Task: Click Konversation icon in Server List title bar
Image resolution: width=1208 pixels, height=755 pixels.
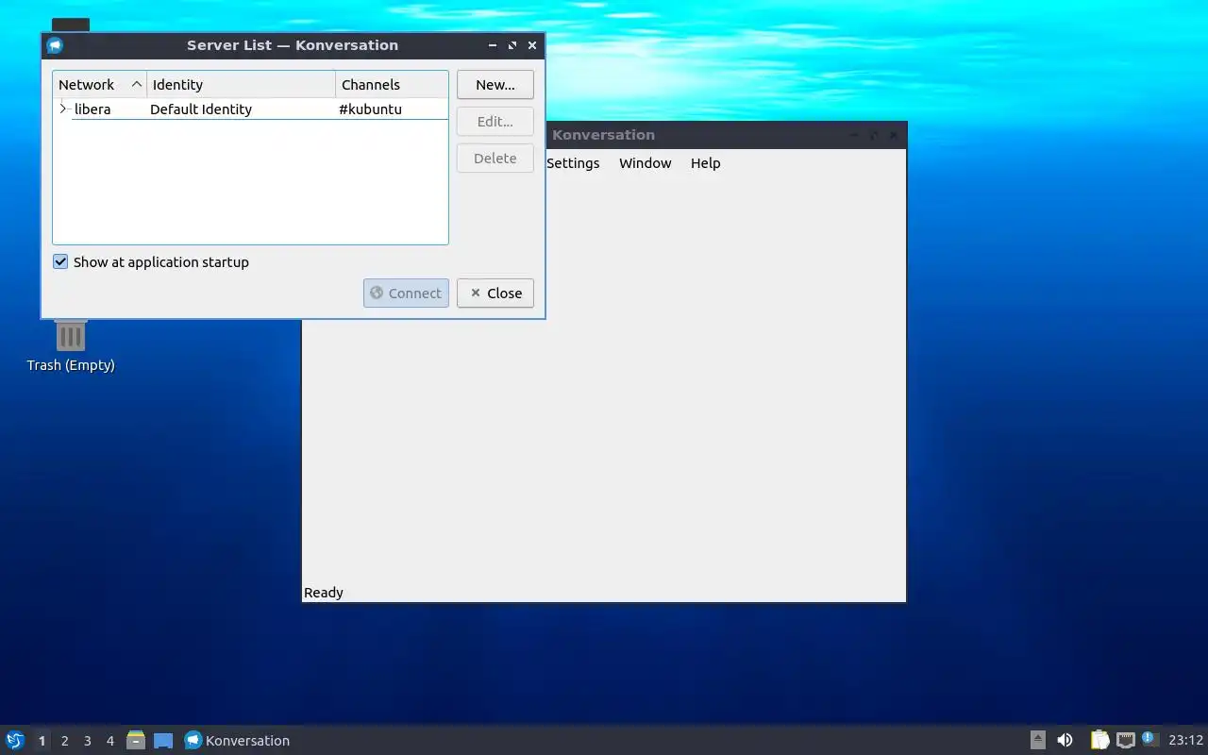Action: pos(55,44)
